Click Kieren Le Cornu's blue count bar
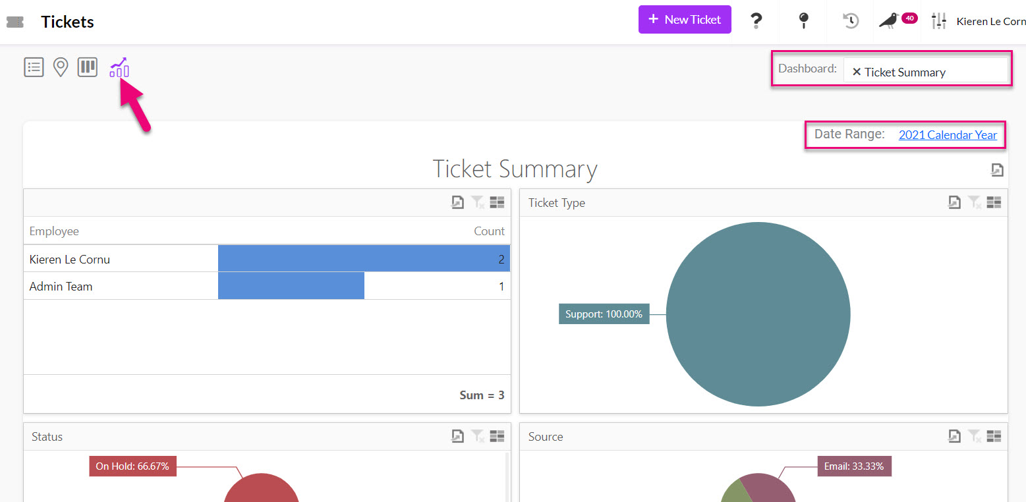The width and height of the screenshot is (1026, 502). 364,259
